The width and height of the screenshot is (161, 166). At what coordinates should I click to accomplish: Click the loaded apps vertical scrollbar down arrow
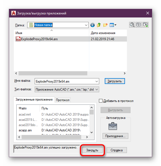click(x=92, y=132)
